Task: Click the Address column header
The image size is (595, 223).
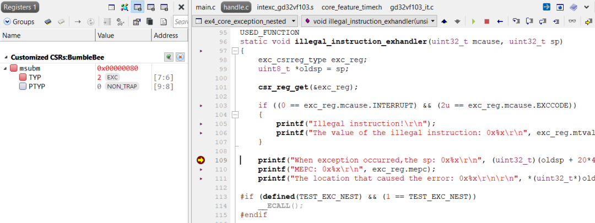Action: click(170, 36)
